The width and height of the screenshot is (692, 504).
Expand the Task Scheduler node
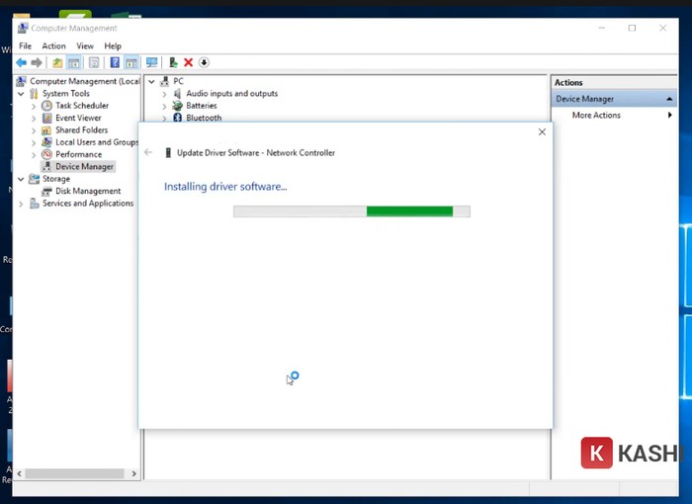[34, 106]
